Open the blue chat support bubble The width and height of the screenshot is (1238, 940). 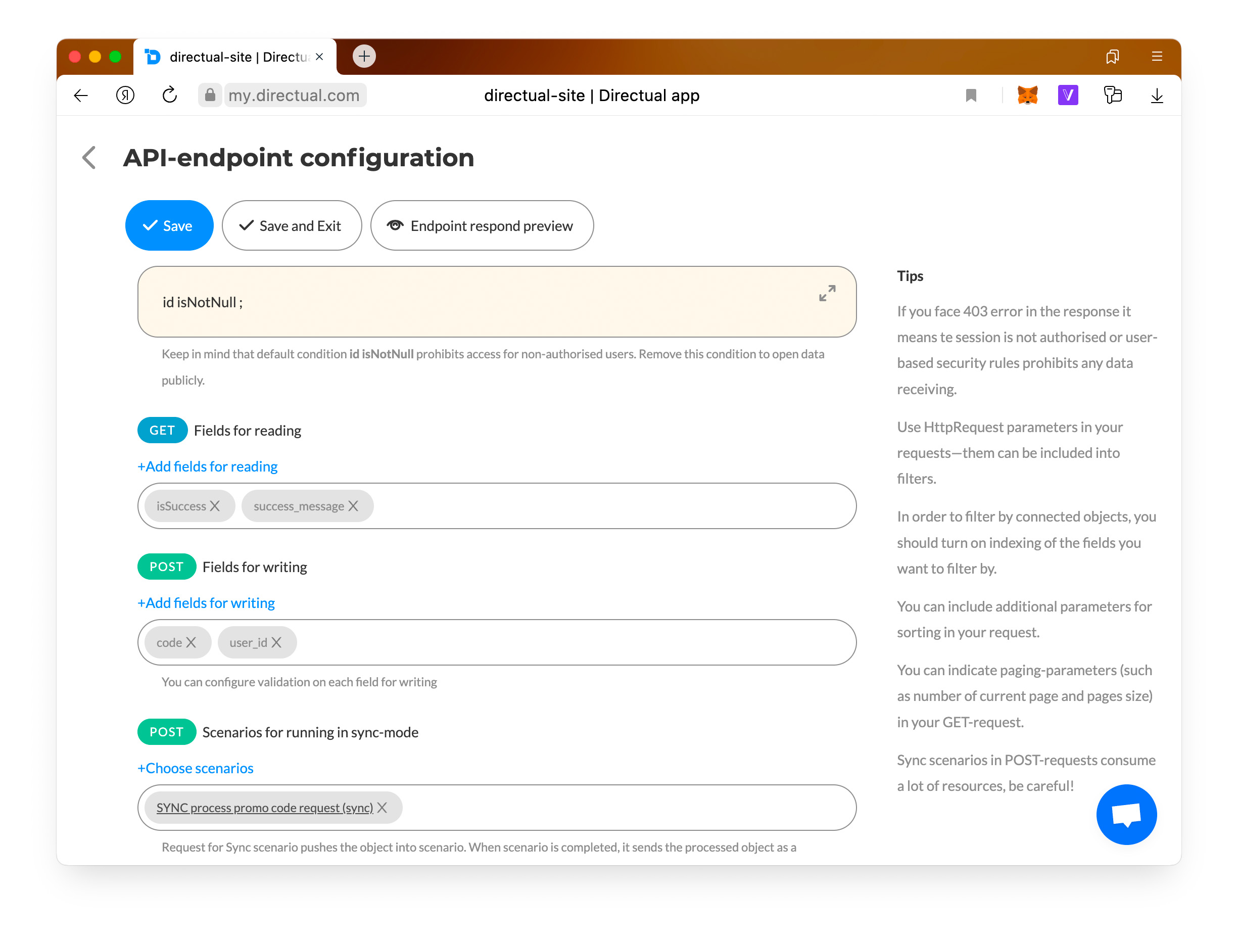coord(1125,814)
